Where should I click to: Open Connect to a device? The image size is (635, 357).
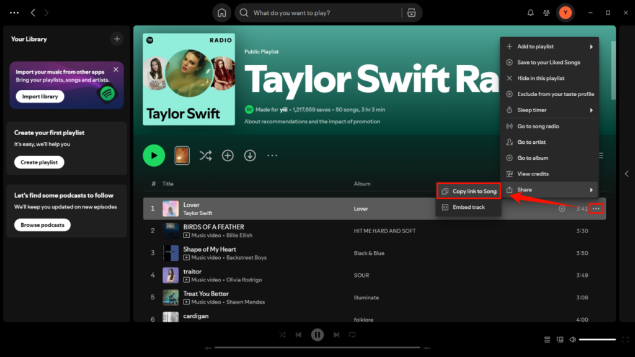coord(560,340)
